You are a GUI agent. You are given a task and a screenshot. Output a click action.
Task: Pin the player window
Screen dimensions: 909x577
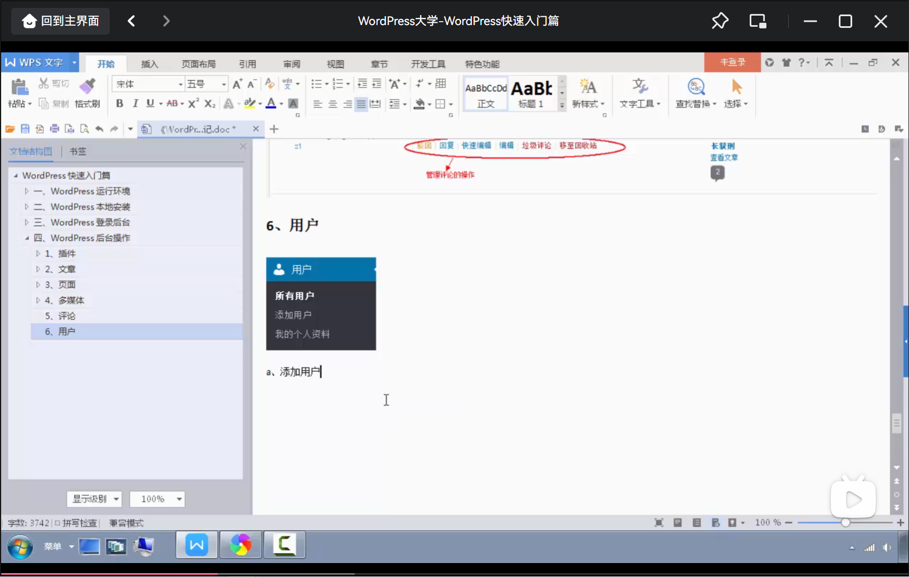(x=720, y=21)
